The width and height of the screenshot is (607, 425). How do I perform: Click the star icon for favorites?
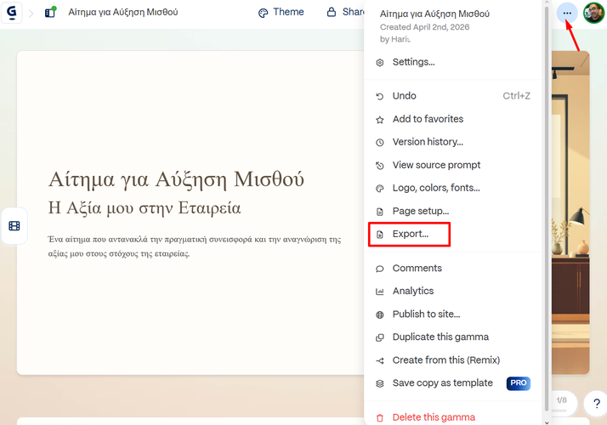point(380,120)
